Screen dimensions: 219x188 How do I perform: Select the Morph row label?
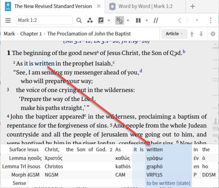(19, 175)
